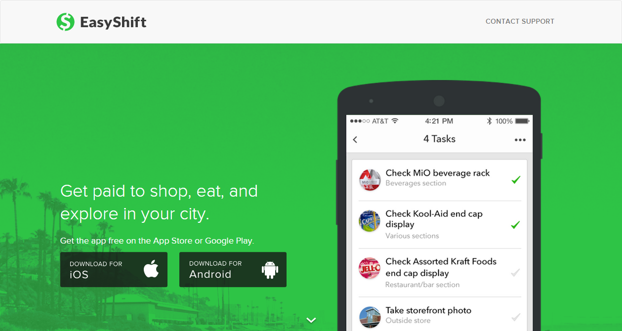Click Download for iOS button
The image size is (622, 331).
[x=114, y=270]
